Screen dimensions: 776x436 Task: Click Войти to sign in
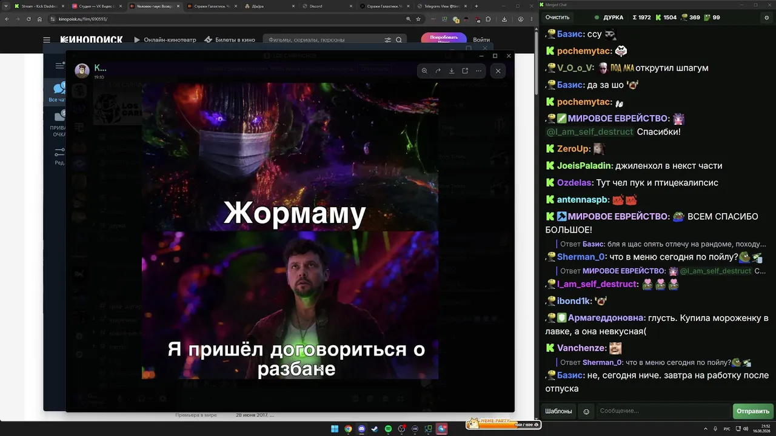pos(481,40)
